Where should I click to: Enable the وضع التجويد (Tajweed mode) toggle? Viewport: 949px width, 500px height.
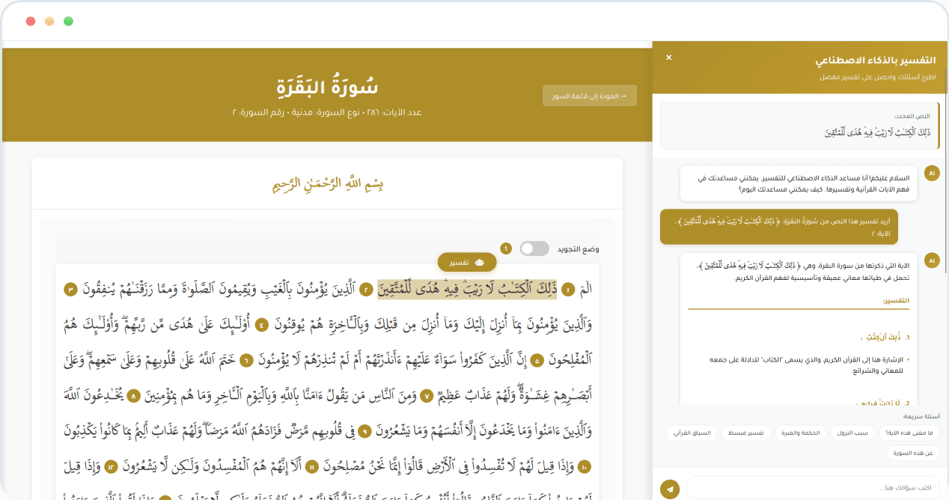click(534, 248)
